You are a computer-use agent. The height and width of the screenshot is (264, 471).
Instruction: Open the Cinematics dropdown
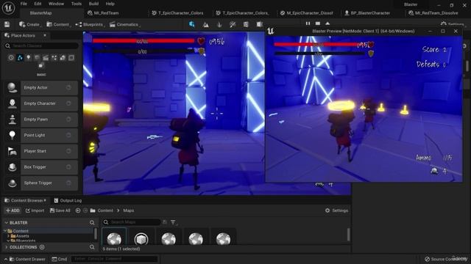pyautogui.click(x=124, y=24)
